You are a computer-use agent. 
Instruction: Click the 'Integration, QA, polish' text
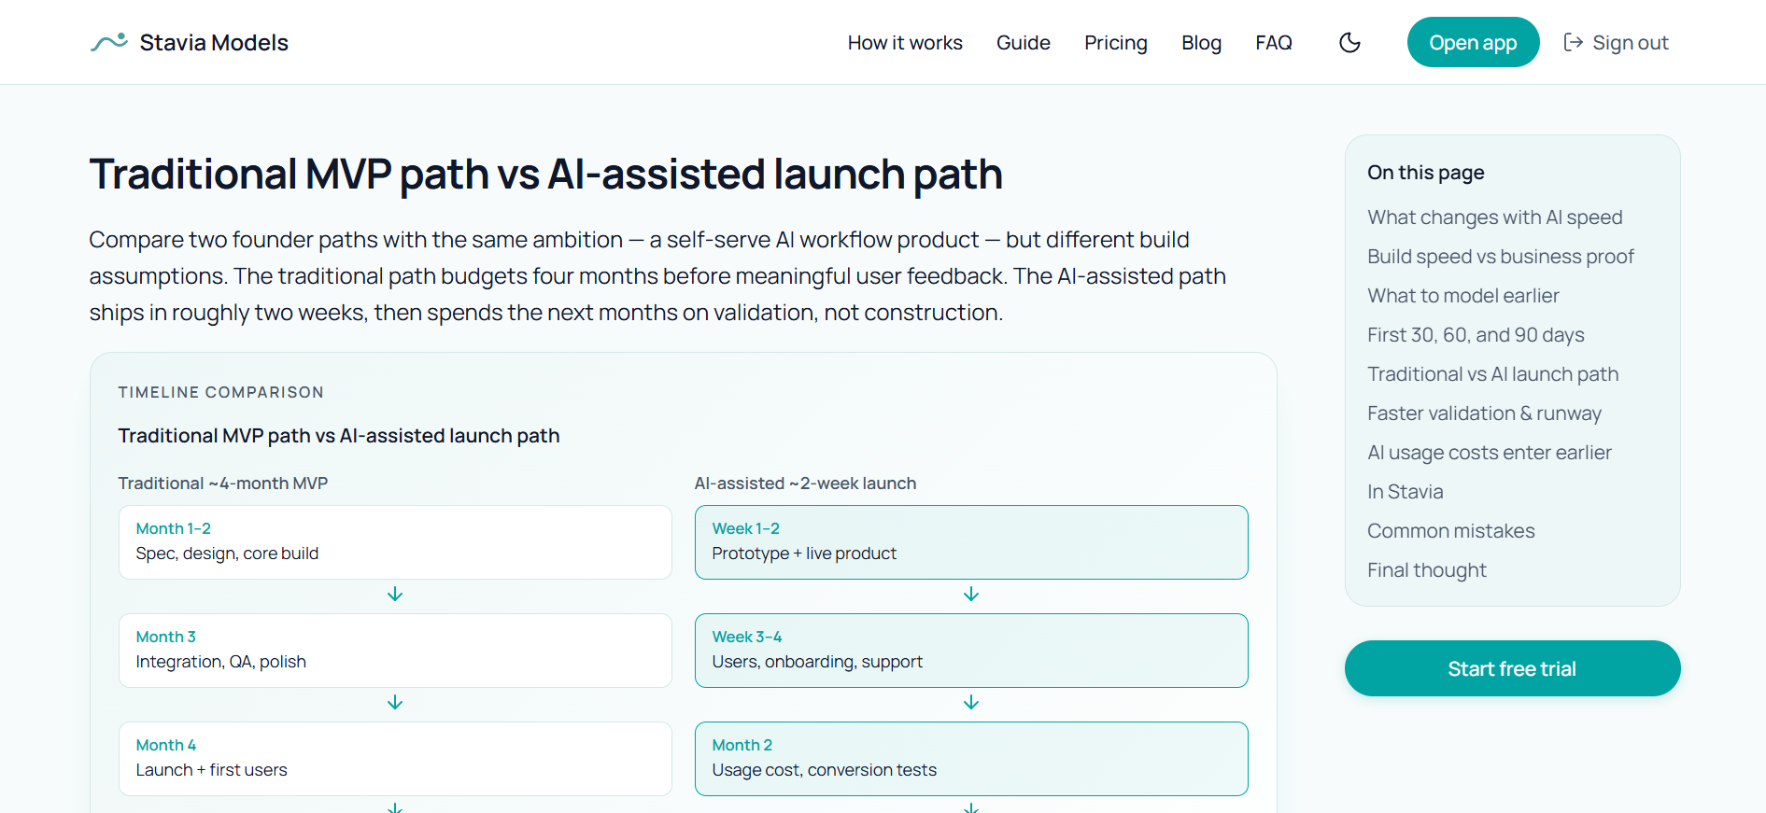point(220,662)
